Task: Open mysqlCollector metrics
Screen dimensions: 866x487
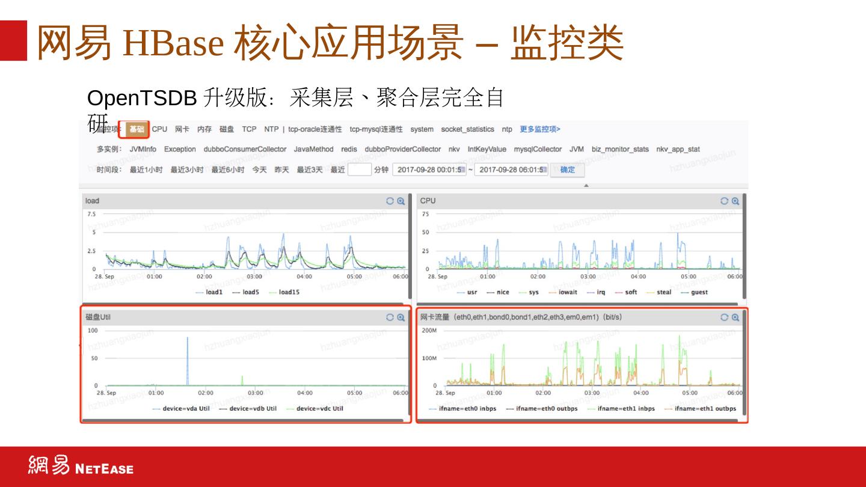Action: pos(538,149)
